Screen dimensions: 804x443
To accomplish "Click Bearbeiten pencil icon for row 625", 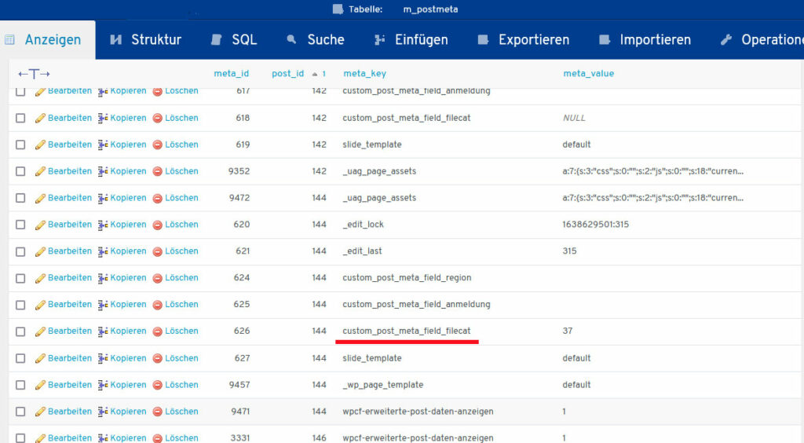I will tap(40, 305).
